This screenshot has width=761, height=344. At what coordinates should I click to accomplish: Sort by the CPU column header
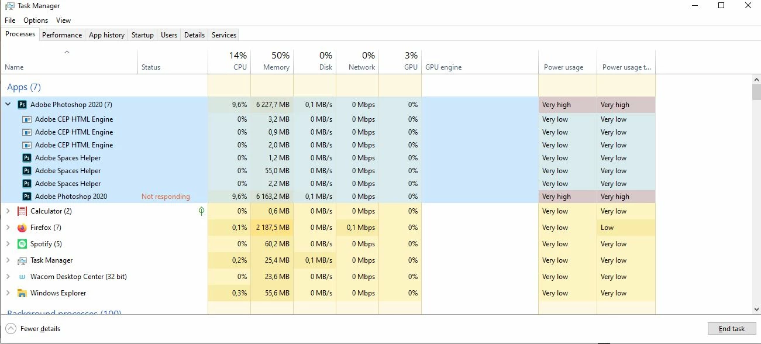tap(229, 61)
